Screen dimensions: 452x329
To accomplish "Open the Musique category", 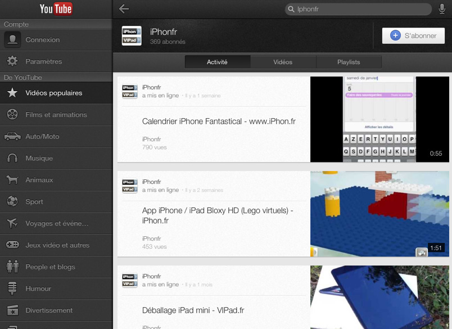I will [56, 158].
